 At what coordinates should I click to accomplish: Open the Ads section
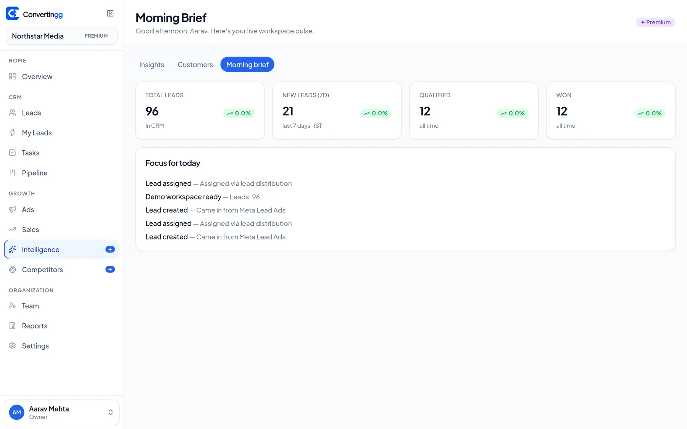62,209
